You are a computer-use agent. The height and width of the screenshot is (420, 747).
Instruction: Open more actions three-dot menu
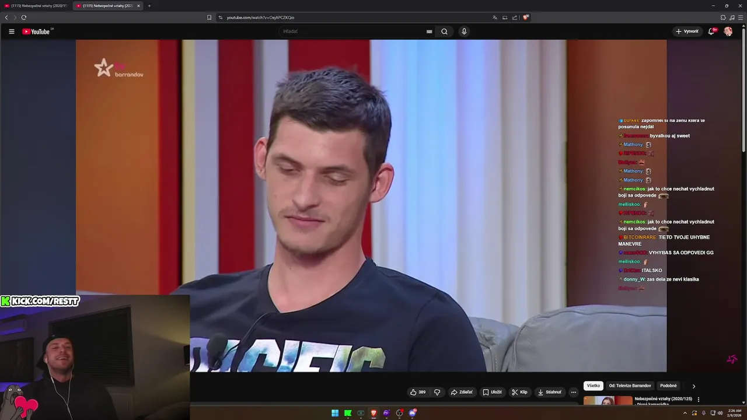pyautogui.click(x=573, y=392)
